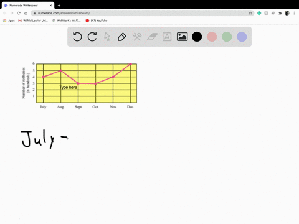Redo the undone whiteboard action
Image resolution: width=299 pixels, height=224 pixels.
coord(92,37)
